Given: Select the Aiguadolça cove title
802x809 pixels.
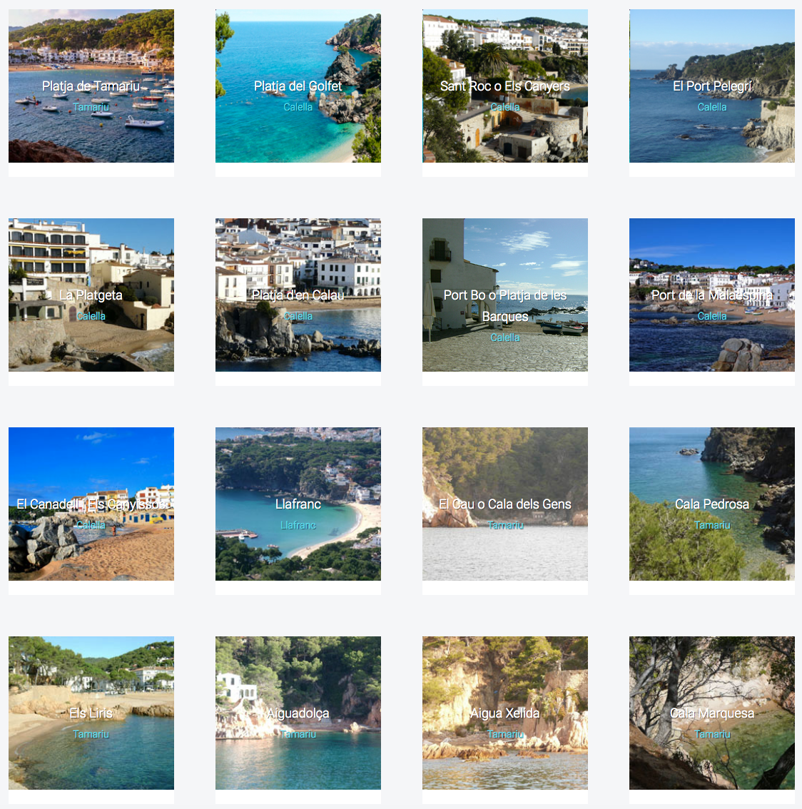Looking at the screenshot, I should click(x=298, y=713).
